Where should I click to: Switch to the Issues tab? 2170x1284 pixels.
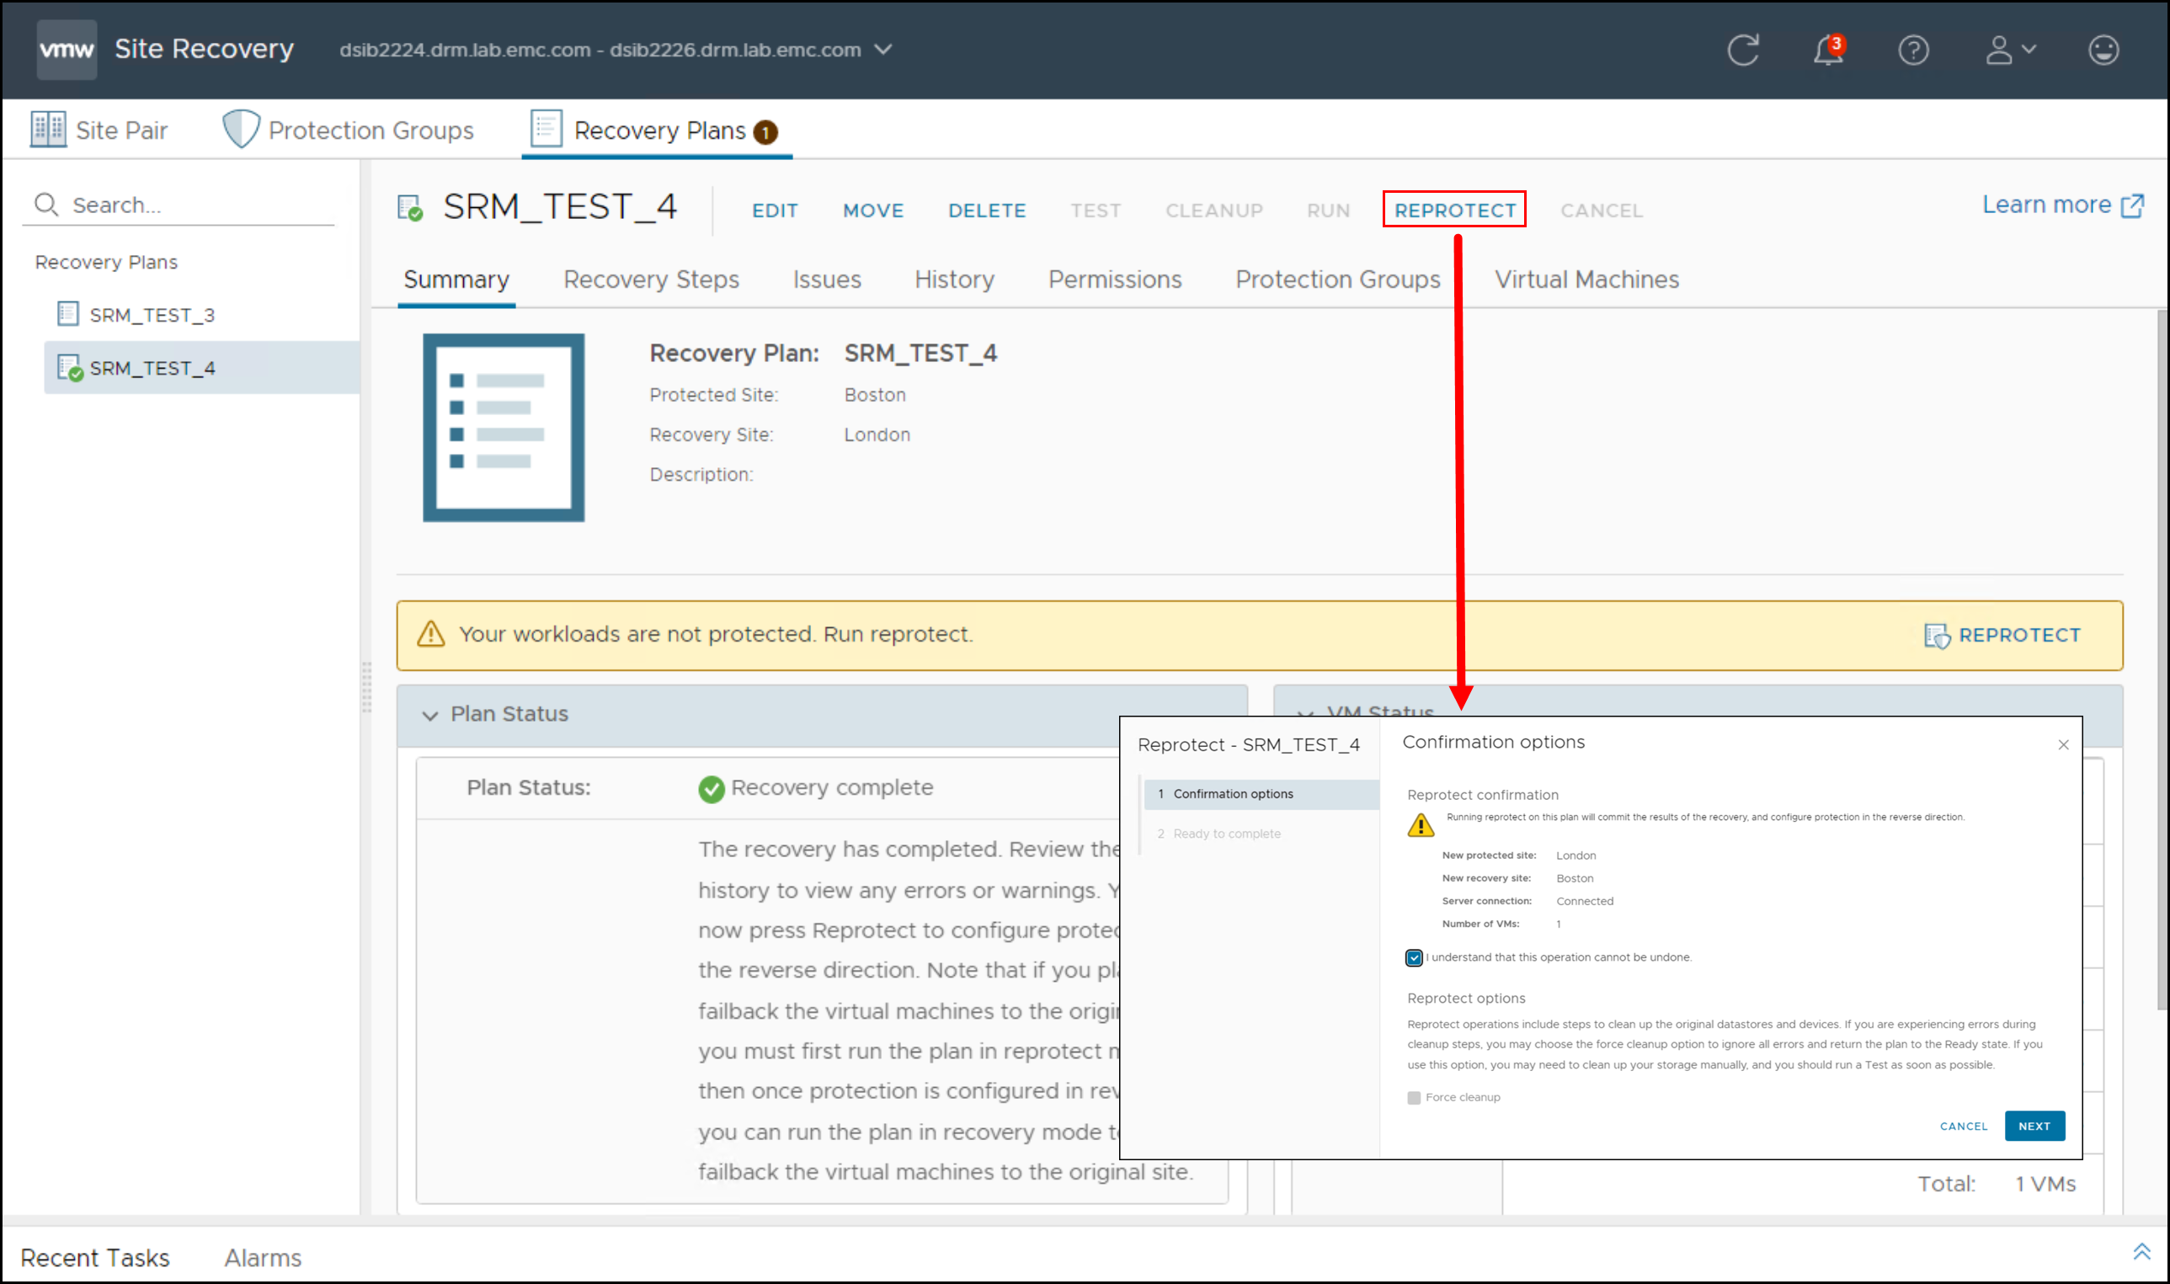click(x=827, y=280)
